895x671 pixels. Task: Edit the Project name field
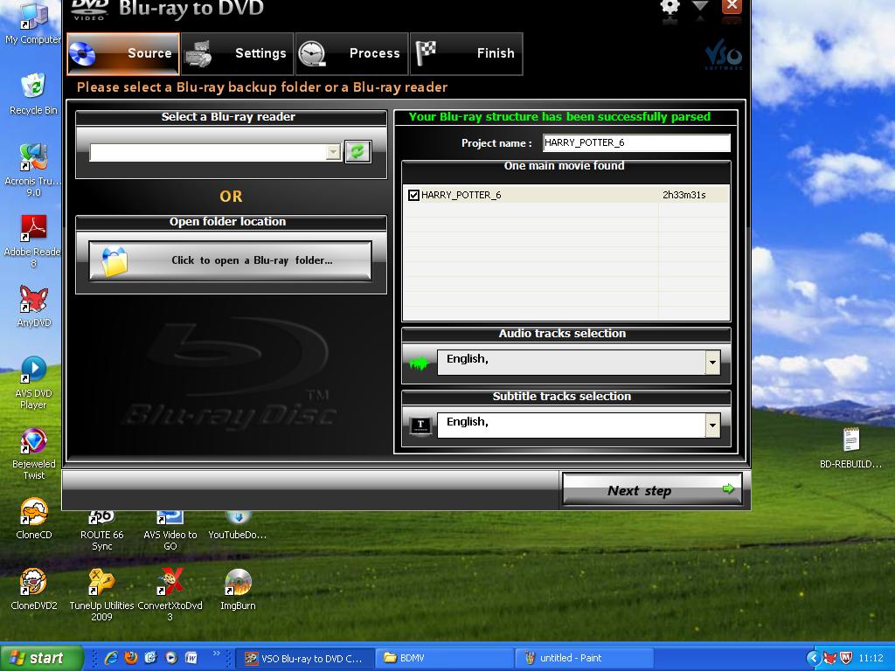(x=636, y=142)
